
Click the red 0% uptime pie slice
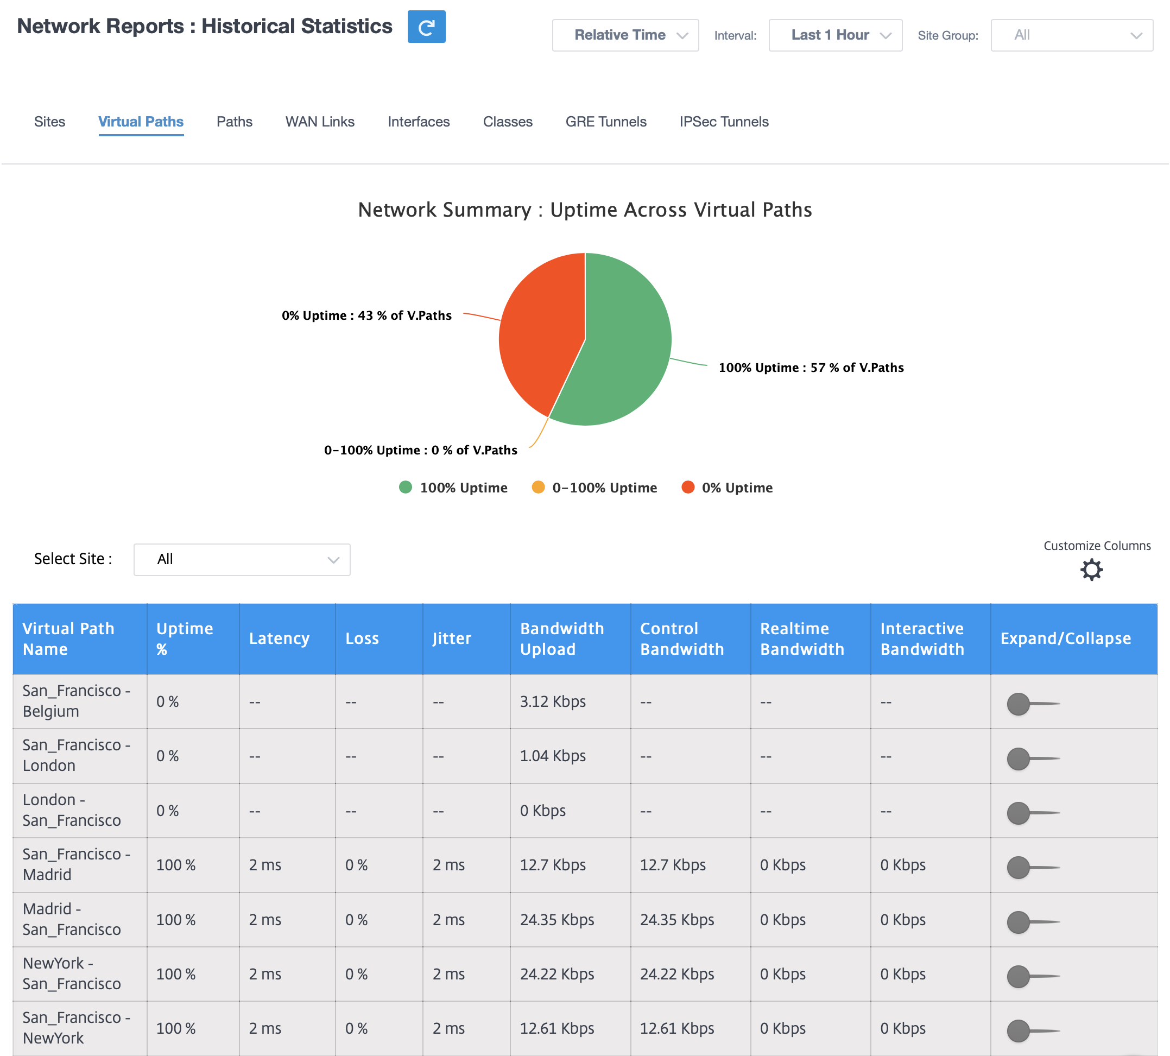pos(540,331)
